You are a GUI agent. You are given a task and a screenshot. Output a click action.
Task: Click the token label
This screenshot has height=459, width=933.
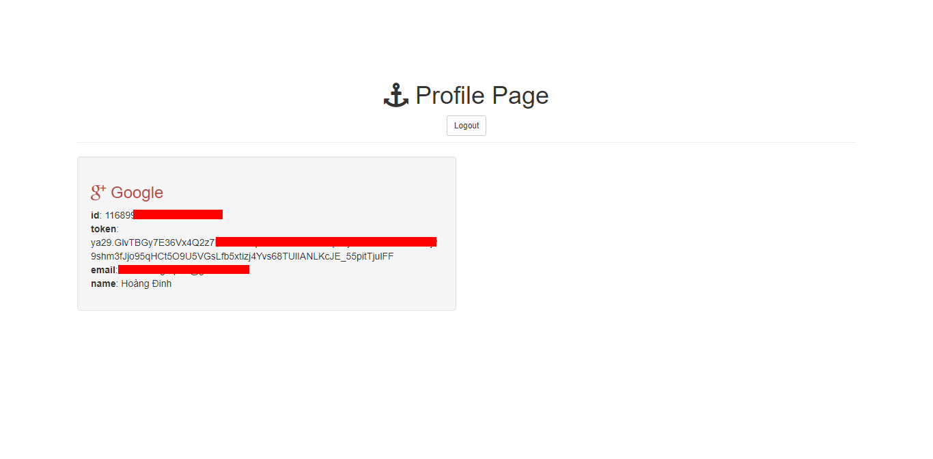tap(104, 229)
